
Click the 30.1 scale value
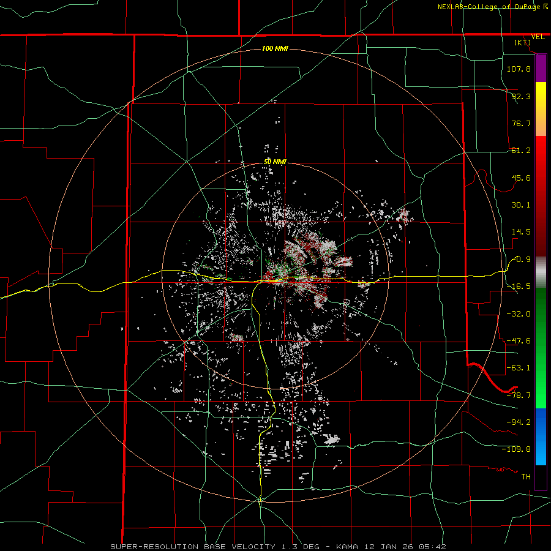tap(521, 205)
